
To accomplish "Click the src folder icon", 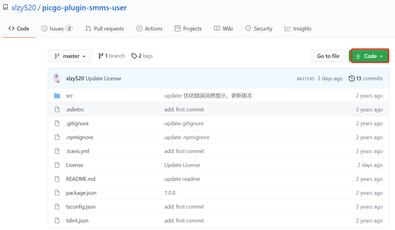I will click(x=57, y=96).
